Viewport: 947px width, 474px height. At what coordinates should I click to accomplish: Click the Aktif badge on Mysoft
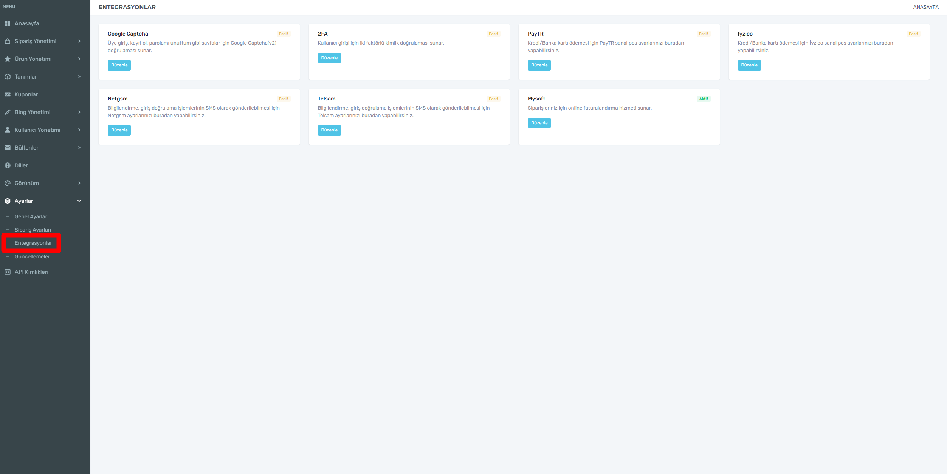(x=703, y=99)
